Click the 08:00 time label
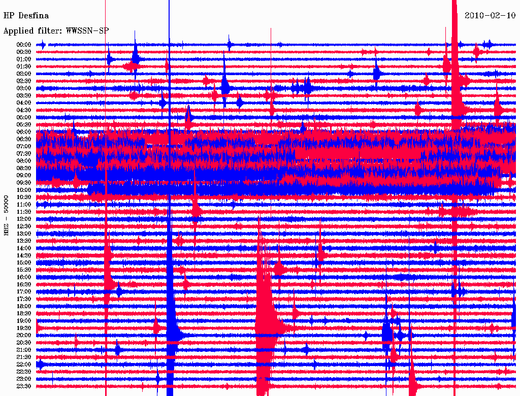Image resolution: width=520 pixels, height=396 pixels. (x=24, y=161)
